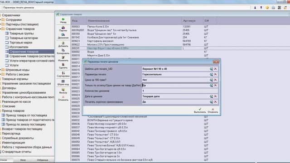
Task: Switch to the Избранное tab
Action: coord(42,160)
